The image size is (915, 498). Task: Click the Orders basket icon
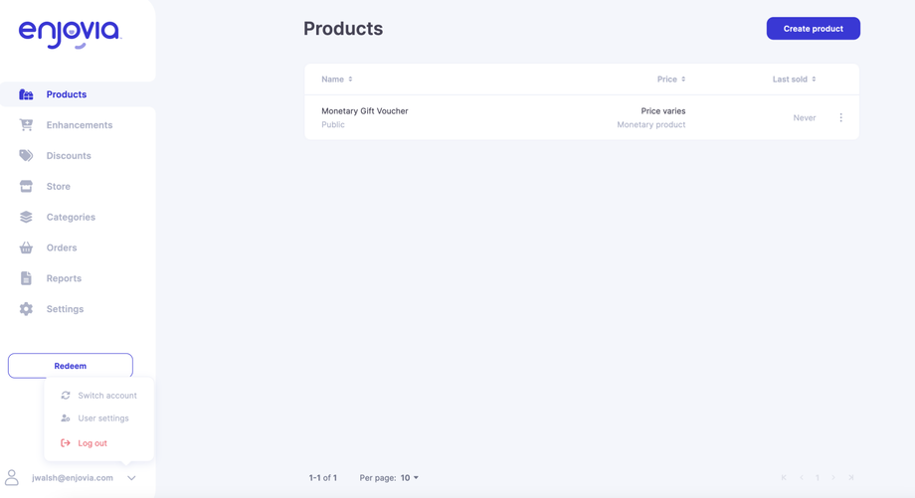26,248
